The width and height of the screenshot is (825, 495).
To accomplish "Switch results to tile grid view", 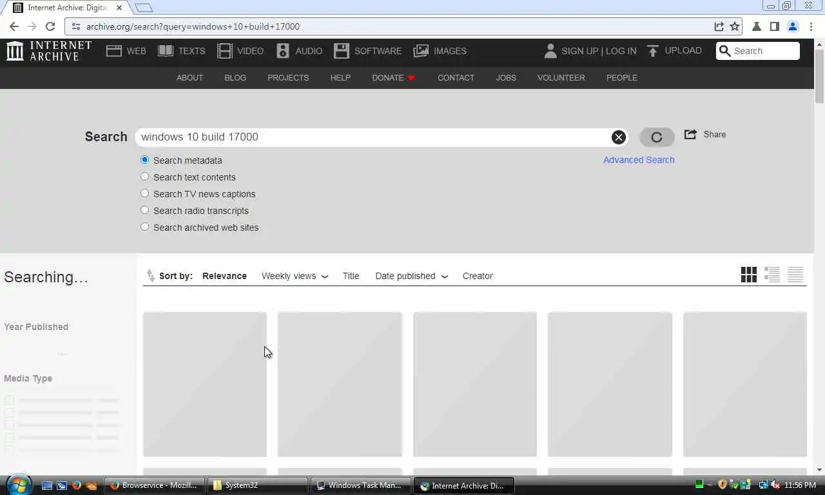I will [749, 275].
